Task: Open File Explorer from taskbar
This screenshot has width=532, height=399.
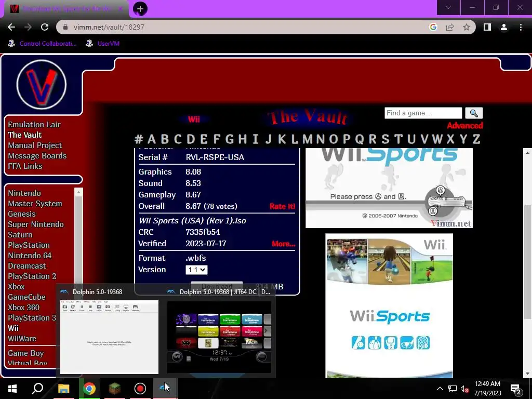Action: (63, 389)
